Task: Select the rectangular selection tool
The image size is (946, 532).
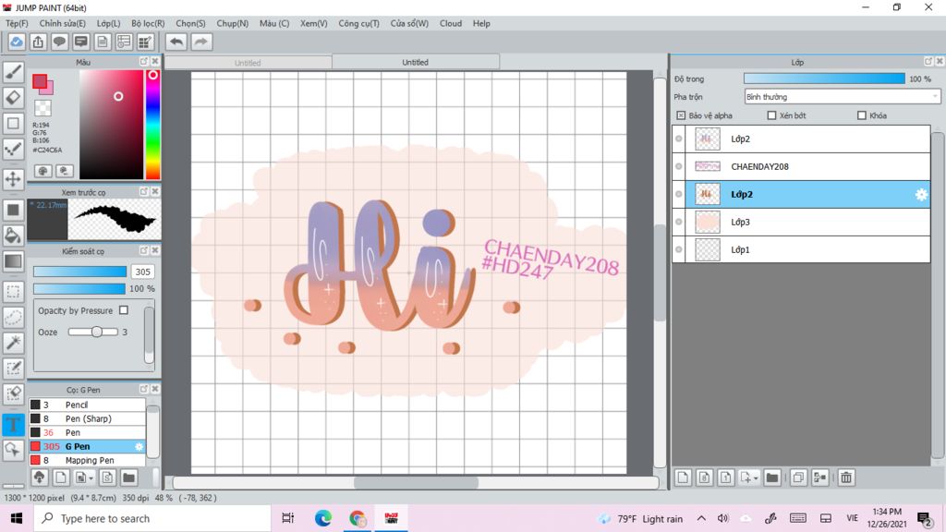Action: pyautogui.click(x=13, y=291)
